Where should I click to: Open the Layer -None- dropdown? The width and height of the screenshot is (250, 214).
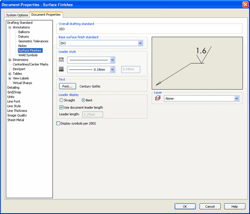[236, 99]
